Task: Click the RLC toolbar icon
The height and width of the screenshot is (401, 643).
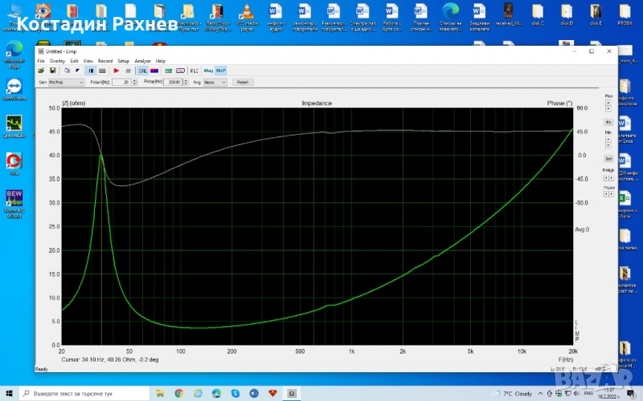Action: click(x=194, y=71)
